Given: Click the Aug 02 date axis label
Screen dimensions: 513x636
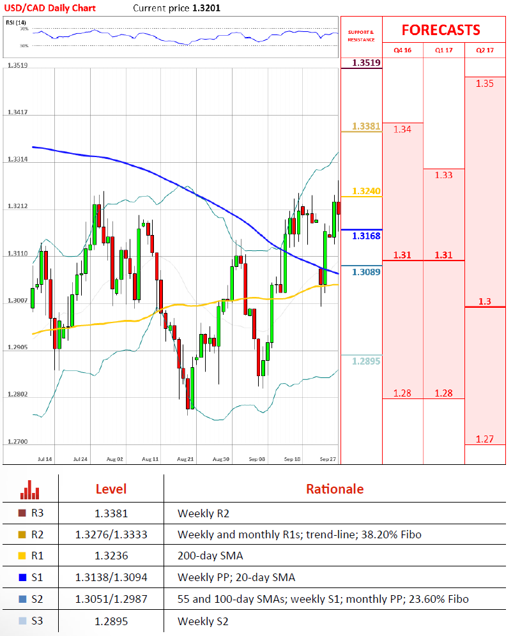Looking at the screenshot, I should (x=115, y=459).
